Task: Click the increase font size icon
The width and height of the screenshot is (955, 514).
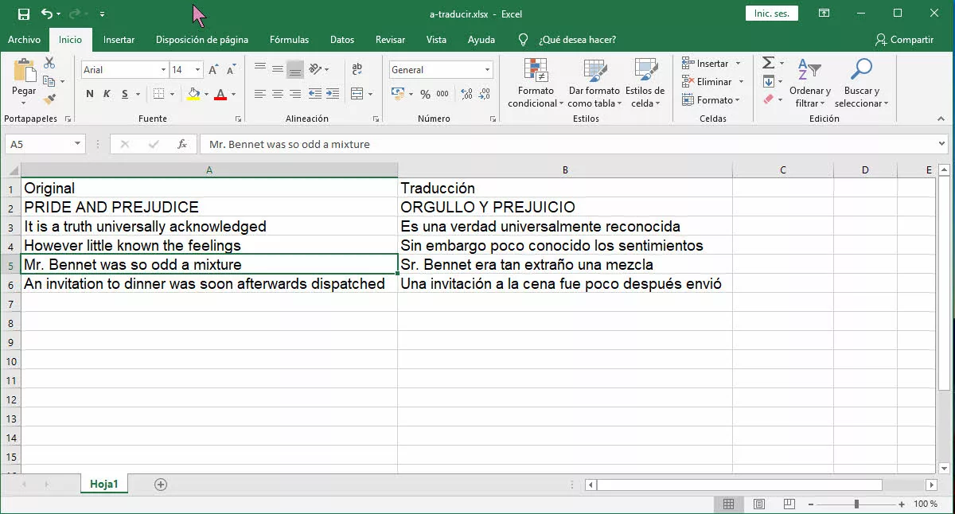Action: pos(213,70)
